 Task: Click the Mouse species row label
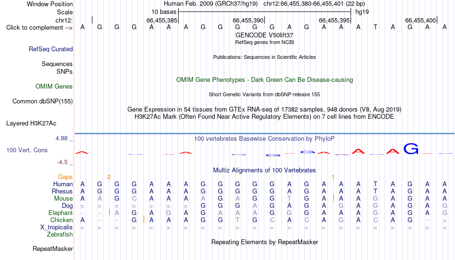click(x=63, y=199)
